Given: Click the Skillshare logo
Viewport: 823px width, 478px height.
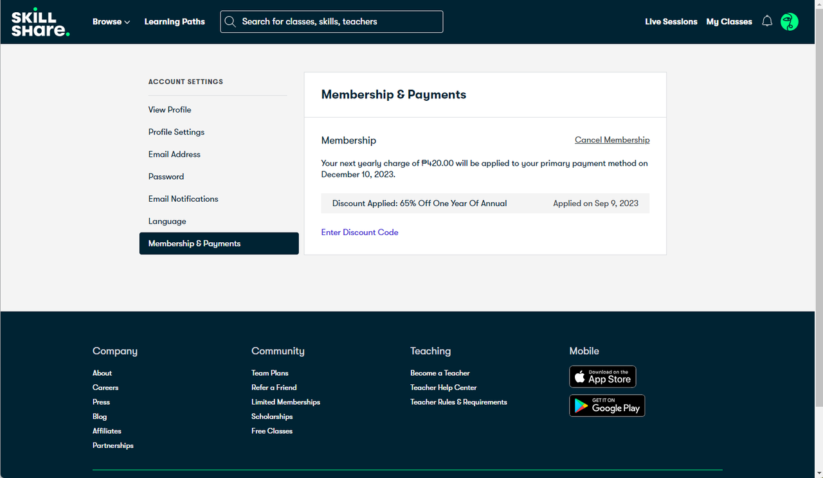Looking at the screenshot, I should [x=41, y=22].
